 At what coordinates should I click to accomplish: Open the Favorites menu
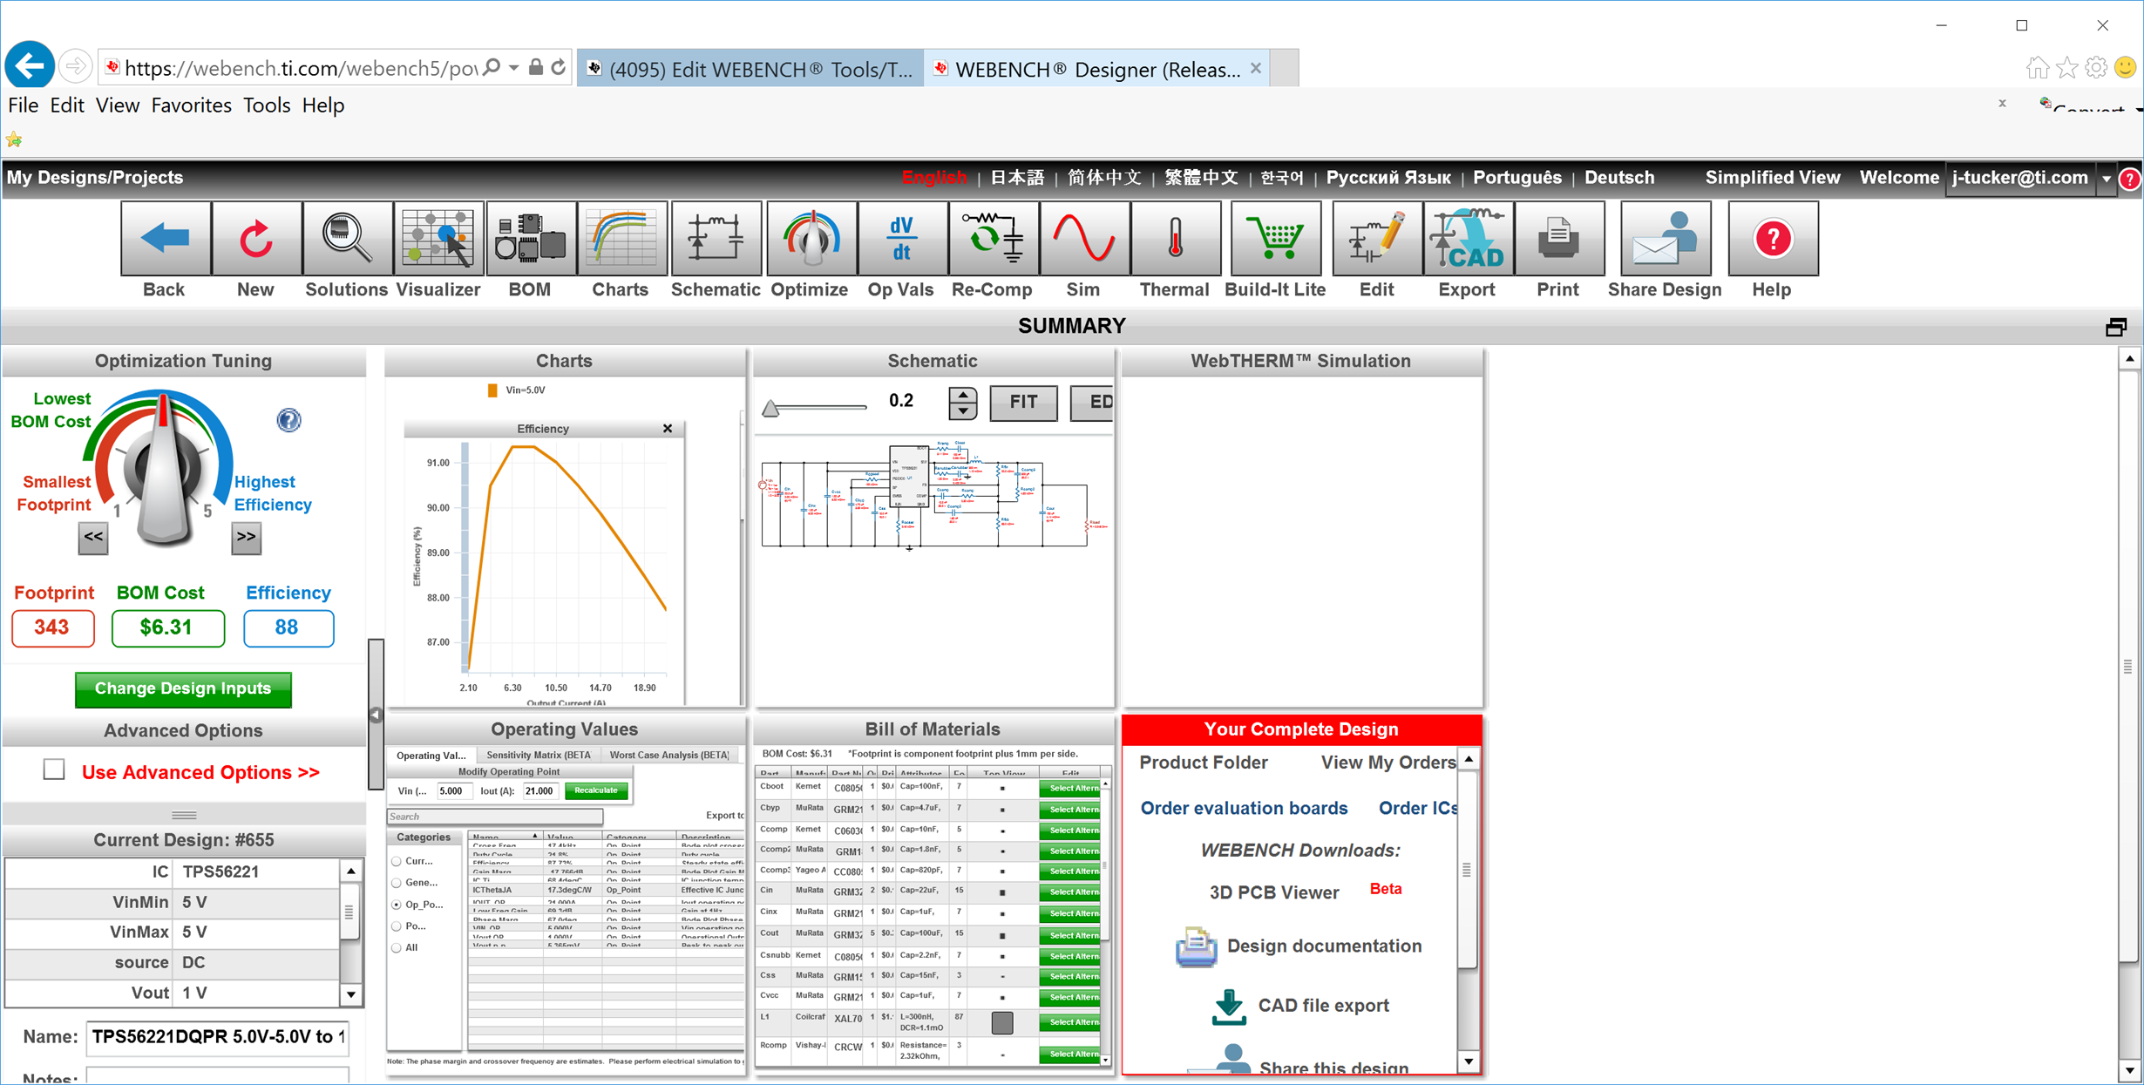click(x=191, y=105)
